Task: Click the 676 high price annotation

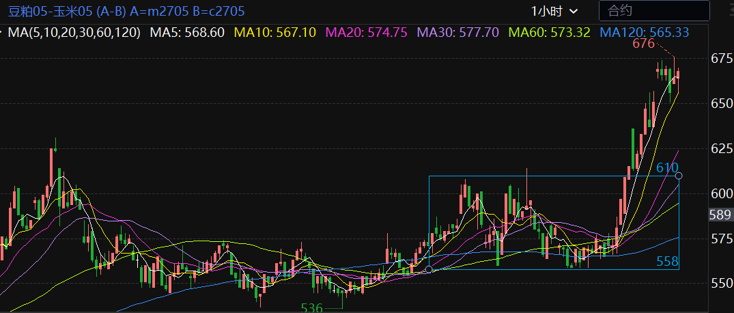Action: (x=643, y=44)
